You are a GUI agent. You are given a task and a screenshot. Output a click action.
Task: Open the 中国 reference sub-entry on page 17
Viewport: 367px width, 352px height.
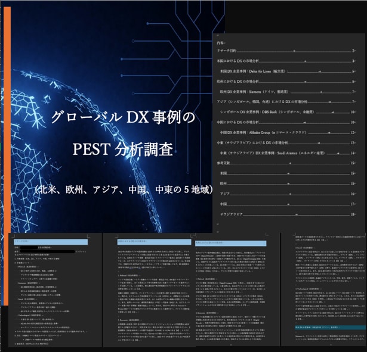(x=288, y=204)
